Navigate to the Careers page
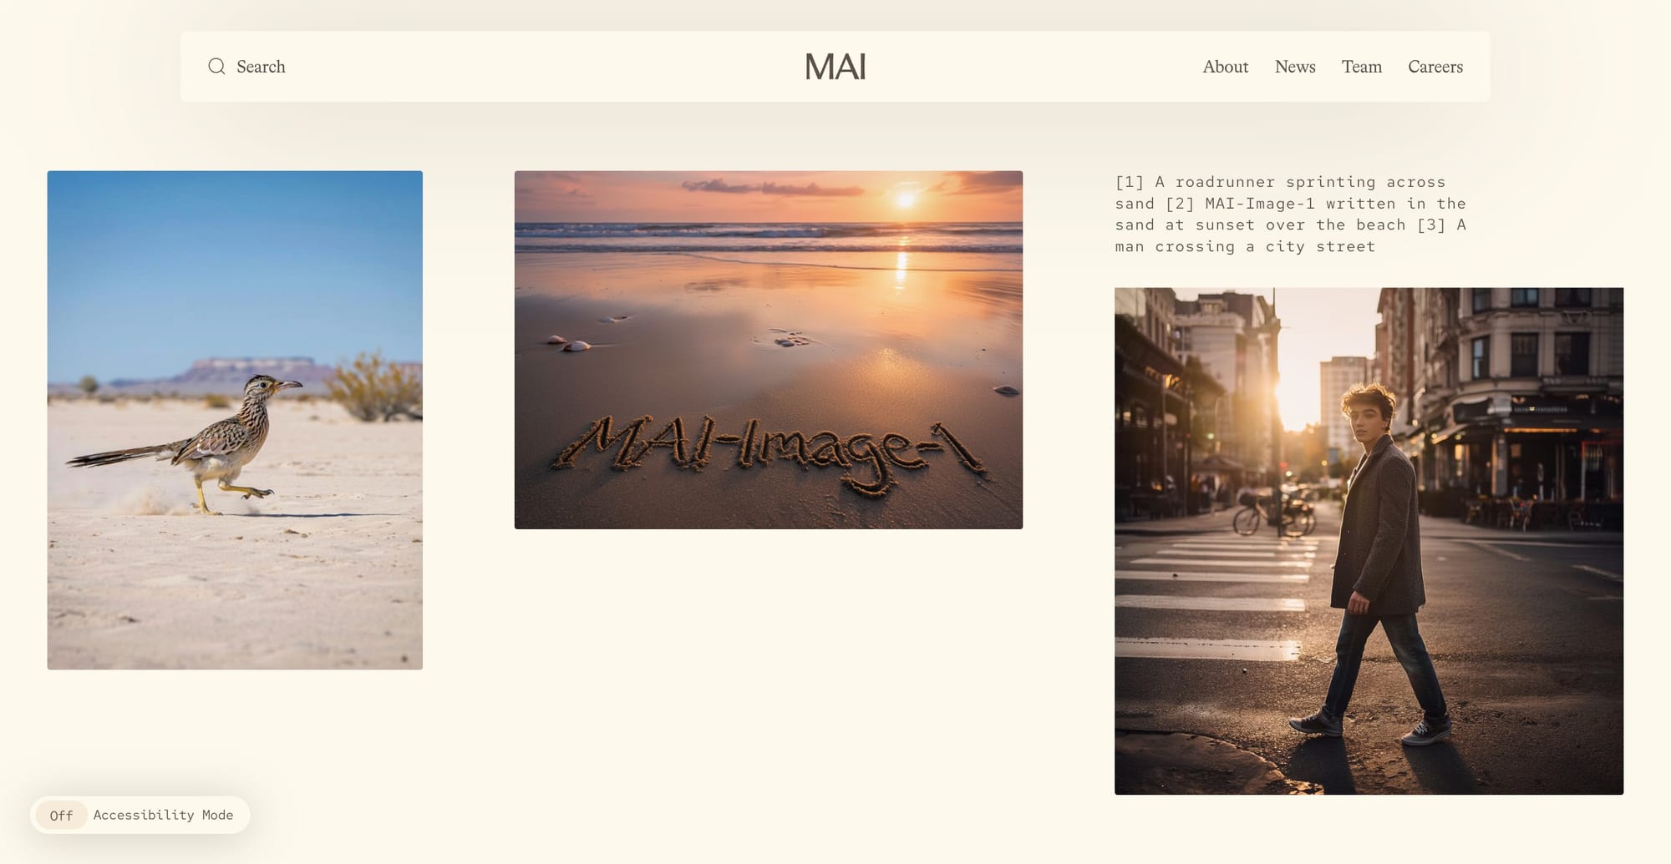1671x864 pixels. pyautogui.click(x=1435, y=67)
